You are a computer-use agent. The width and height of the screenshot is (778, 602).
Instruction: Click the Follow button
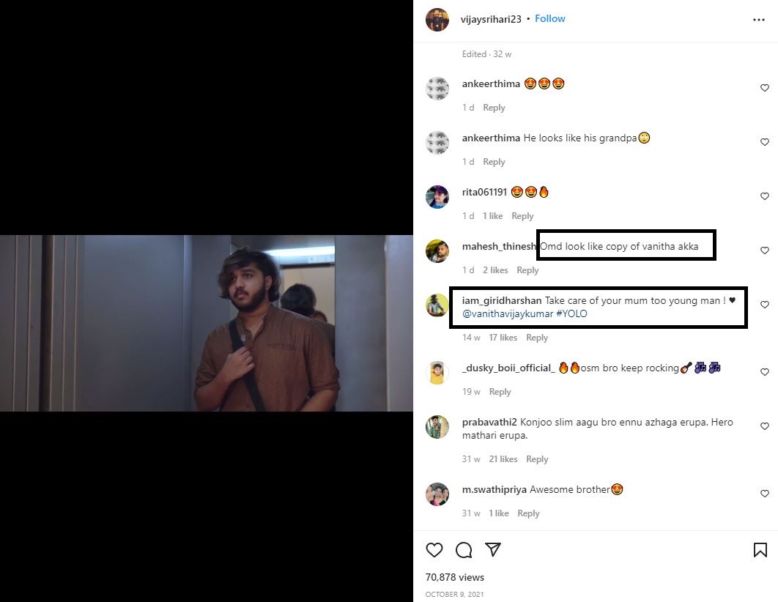[x=549, y=18]
